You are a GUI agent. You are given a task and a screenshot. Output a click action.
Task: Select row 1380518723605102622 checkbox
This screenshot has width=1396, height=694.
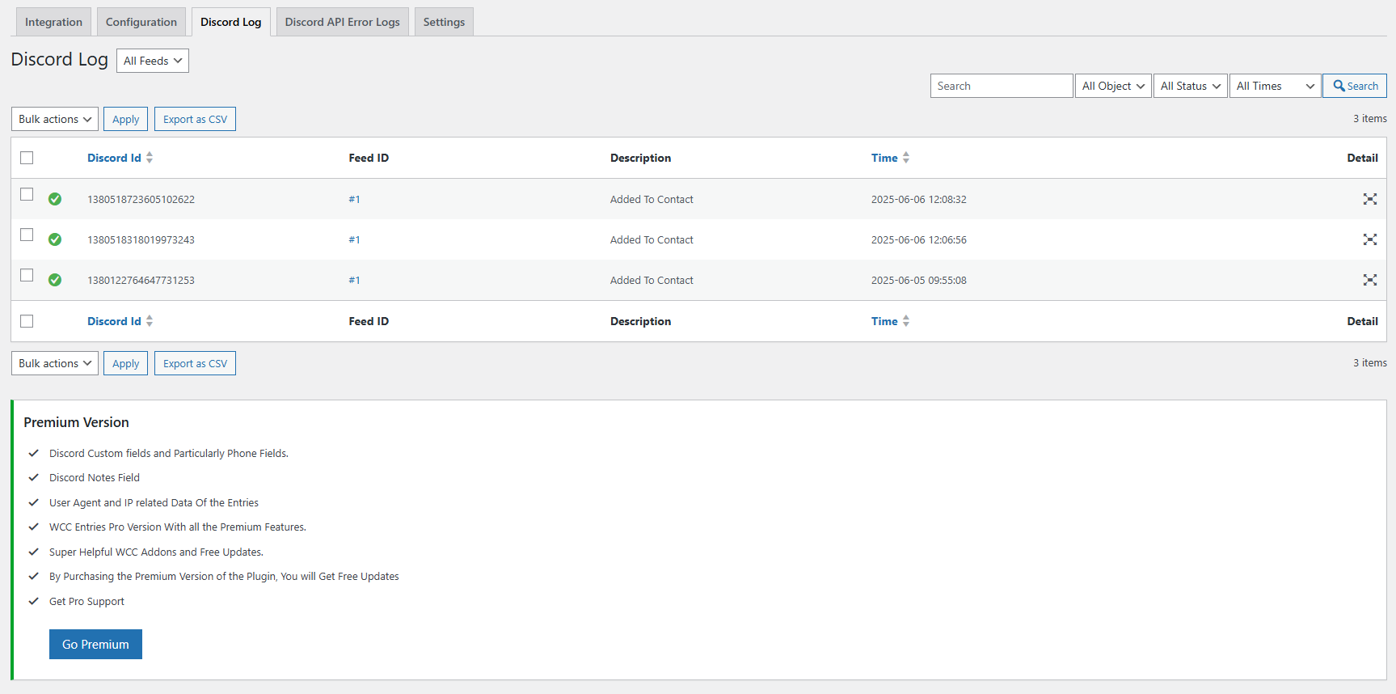tap(27, 194)
